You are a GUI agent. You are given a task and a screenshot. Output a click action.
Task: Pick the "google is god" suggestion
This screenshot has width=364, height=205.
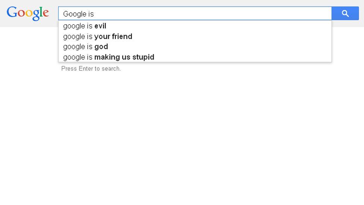tap(195, 46)
